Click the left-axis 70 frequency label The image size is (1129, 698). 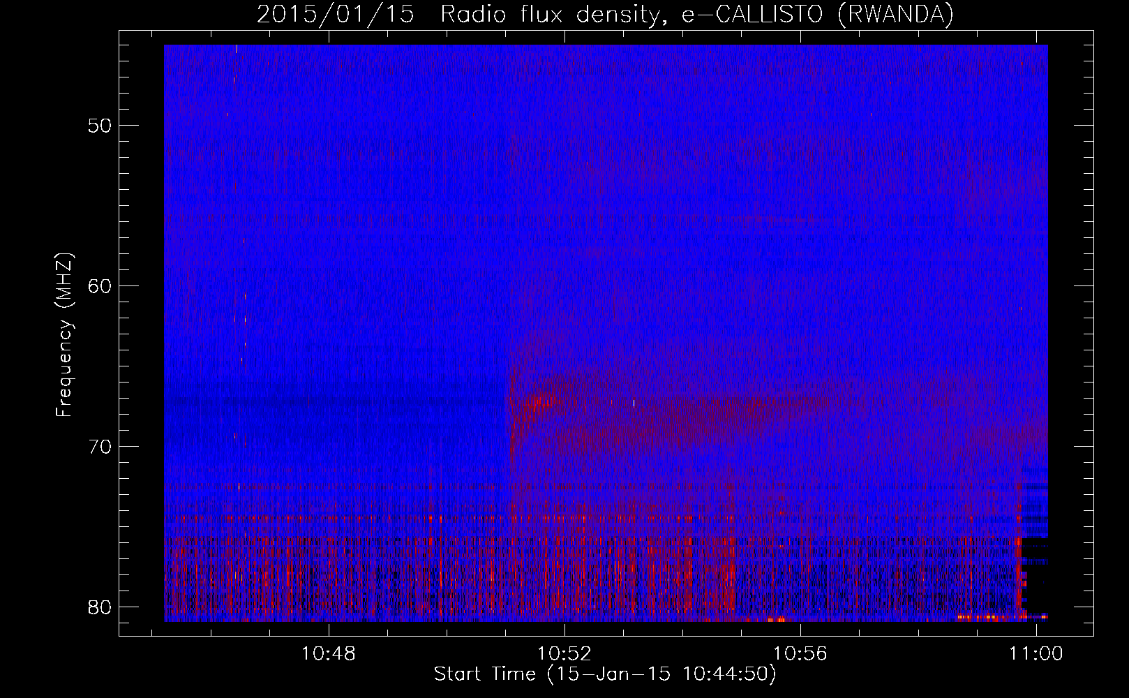coord(100,446)
